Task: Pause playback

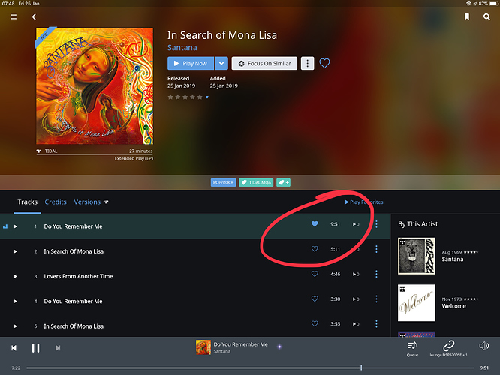Action: pyautogui.click(x=36, y=347)
